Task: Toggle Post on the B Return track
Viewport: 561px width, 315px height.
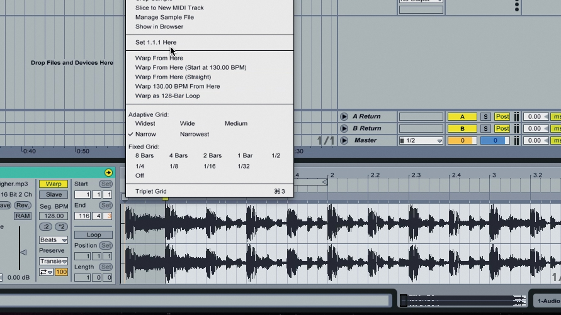Action: click(502, 128)
